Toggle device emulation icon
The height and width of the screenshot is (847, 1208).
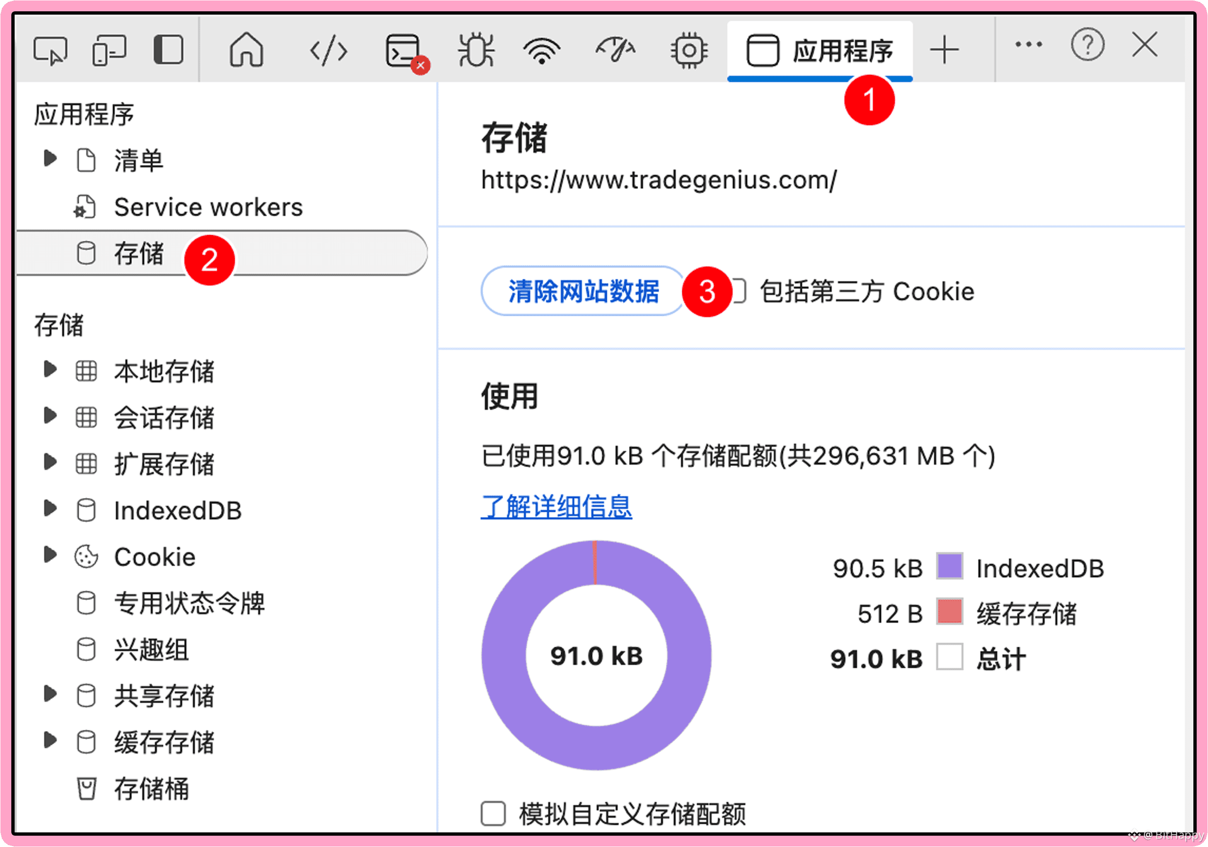click(109, 50)
